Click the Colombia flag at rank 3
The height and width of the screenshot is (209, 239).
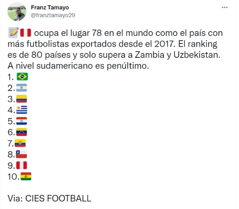(x=21, y=99)
